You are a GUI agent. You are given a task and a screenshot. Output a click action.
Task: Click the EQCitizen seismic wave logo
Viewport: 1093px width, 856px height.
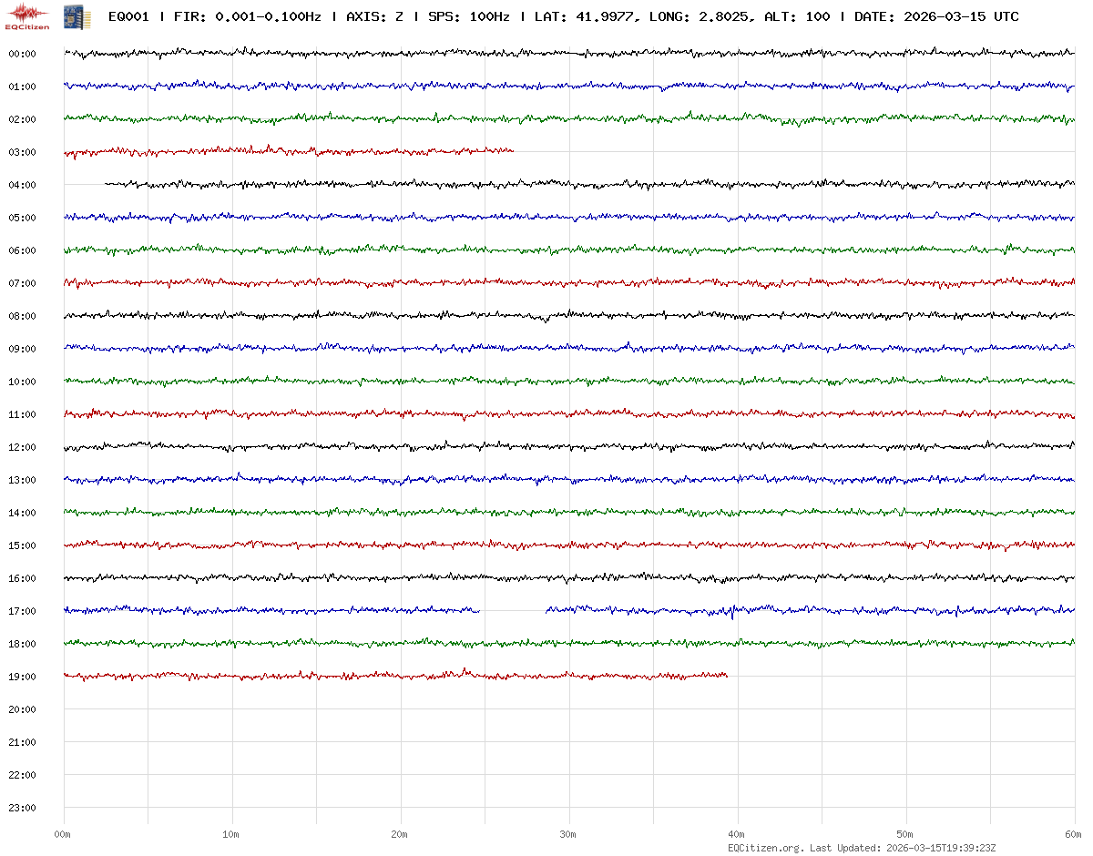pyautogui.click(x=27, y=14)
